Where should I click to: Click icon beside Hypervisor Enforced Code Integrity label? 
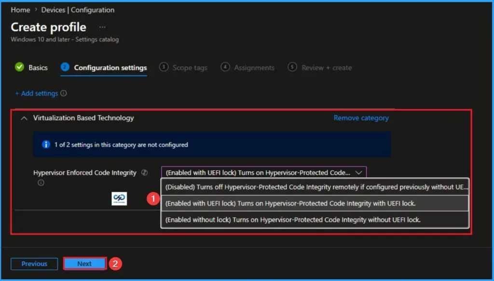pyautogui.click(x=144, y=173)
